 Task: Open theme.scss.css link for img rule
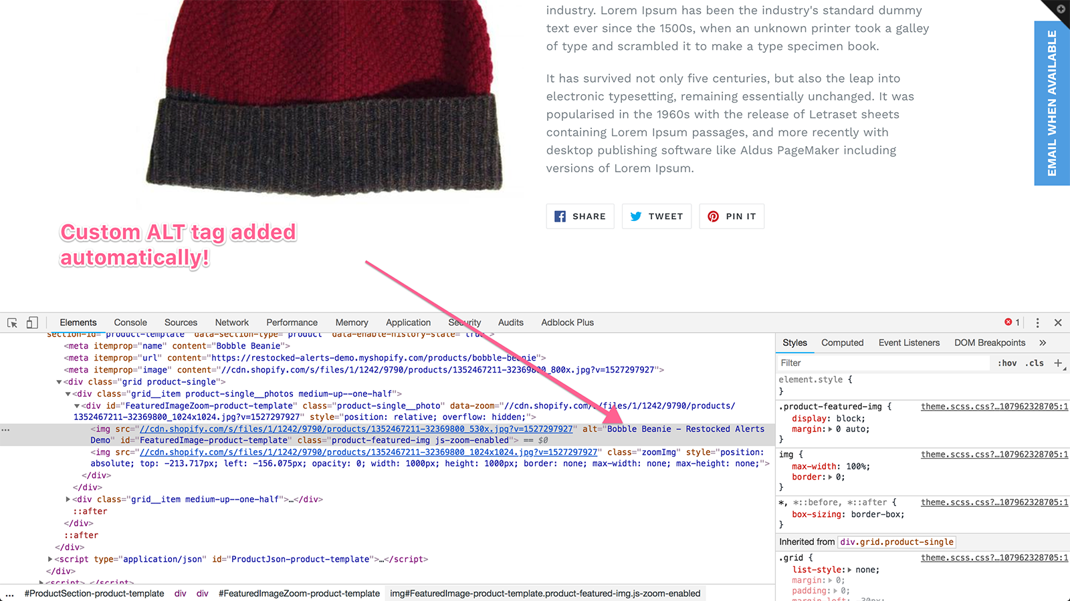pos(994,455)
